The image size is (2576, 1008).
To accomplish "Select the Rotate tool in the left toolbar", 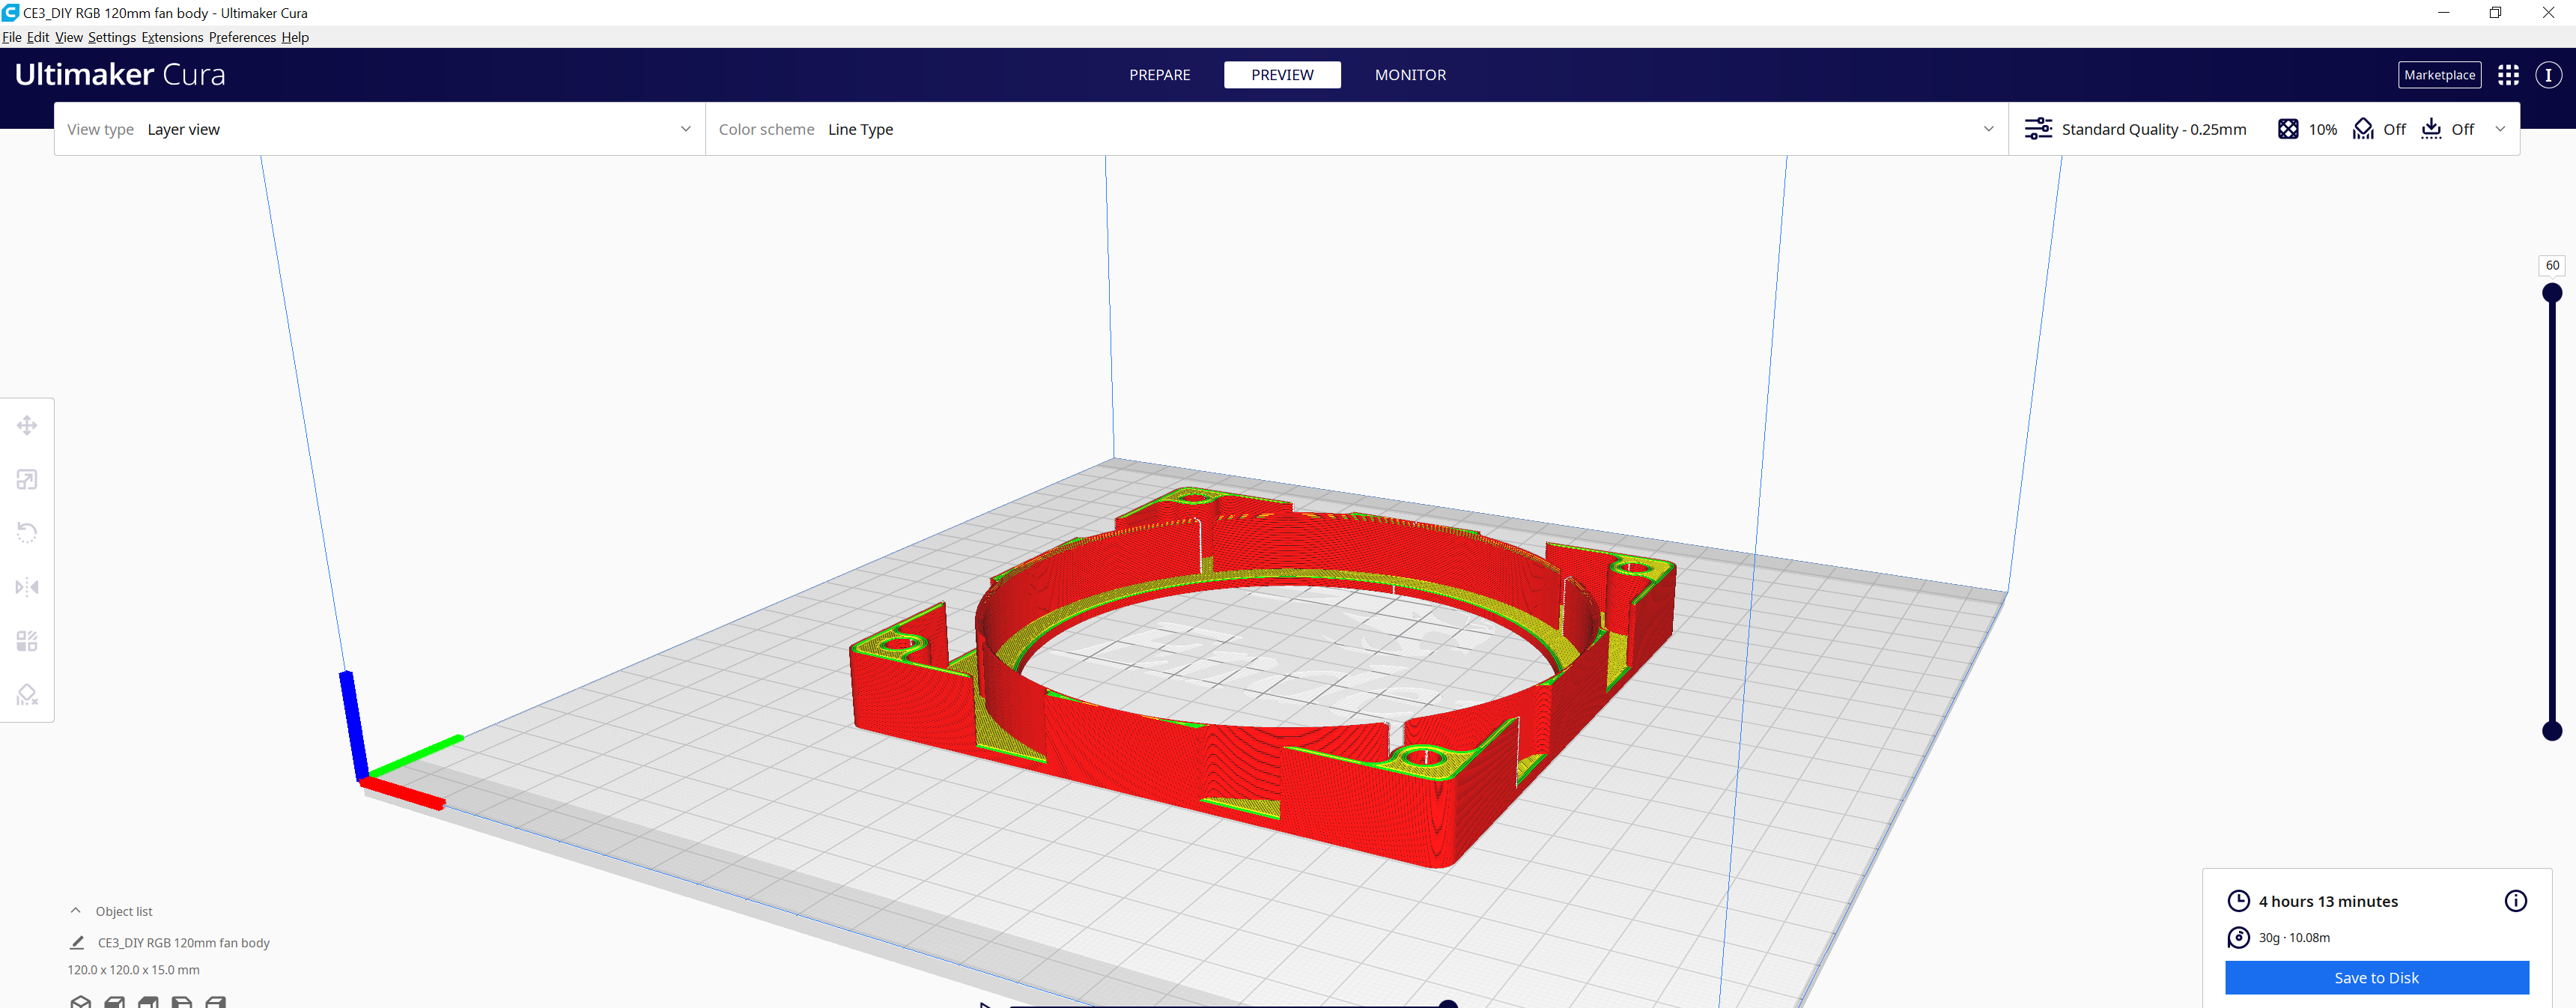I will coord(27,533).
